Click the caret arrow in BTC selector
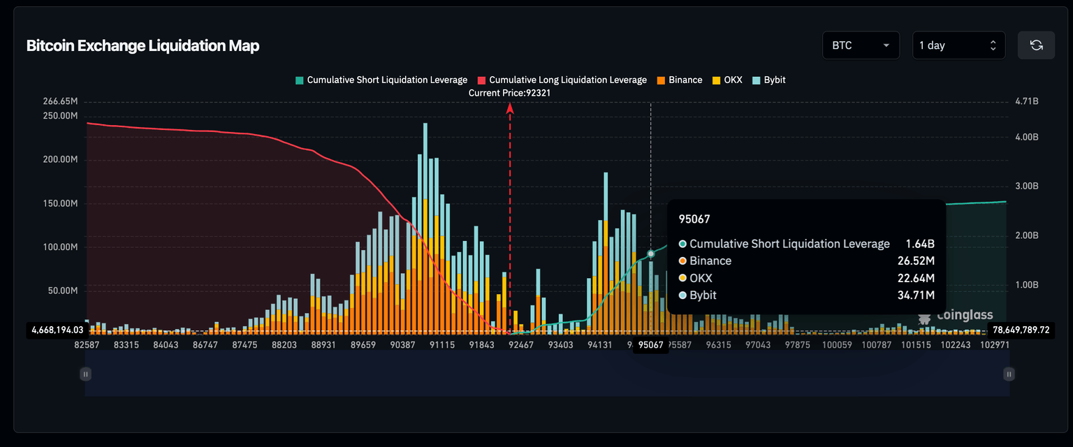 point(886,45)
